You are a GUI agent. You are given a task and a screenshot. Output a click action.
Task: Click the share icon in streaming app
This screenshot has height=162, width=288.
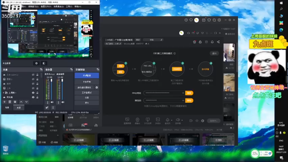tap(218, 42)
